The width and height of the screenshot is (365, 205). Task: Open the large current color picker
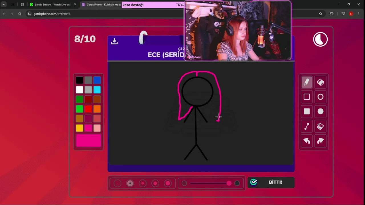88,140
